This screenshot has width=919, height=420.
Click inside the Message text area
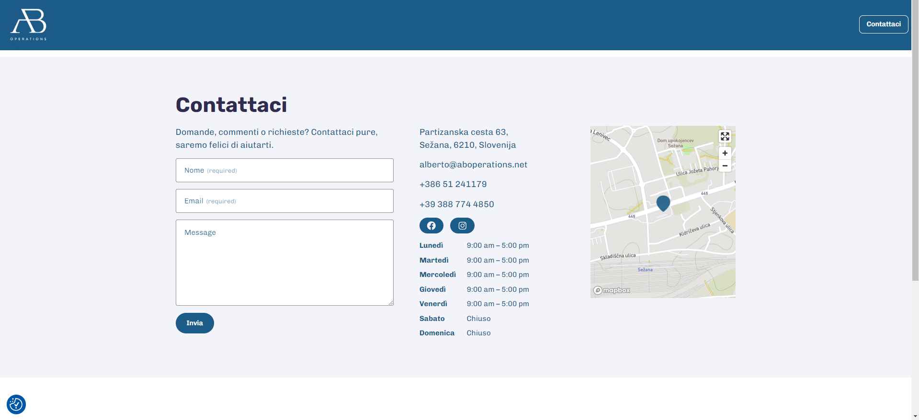(284, 262)
